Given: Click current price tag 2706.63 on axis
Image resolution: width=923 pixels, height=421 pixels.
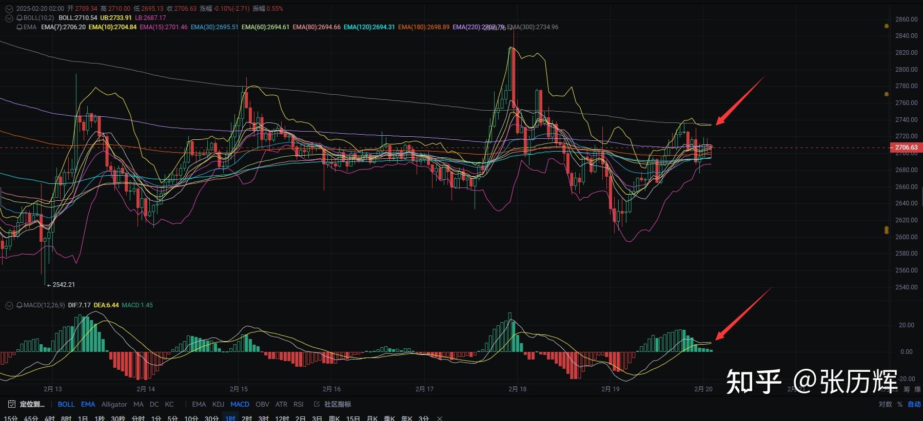Looking at the screenshot, I should 906,148.
